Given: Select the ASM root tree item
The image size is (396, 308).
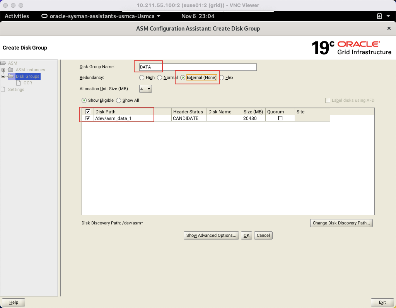Looking at the screenshot, I should (13, 63).
